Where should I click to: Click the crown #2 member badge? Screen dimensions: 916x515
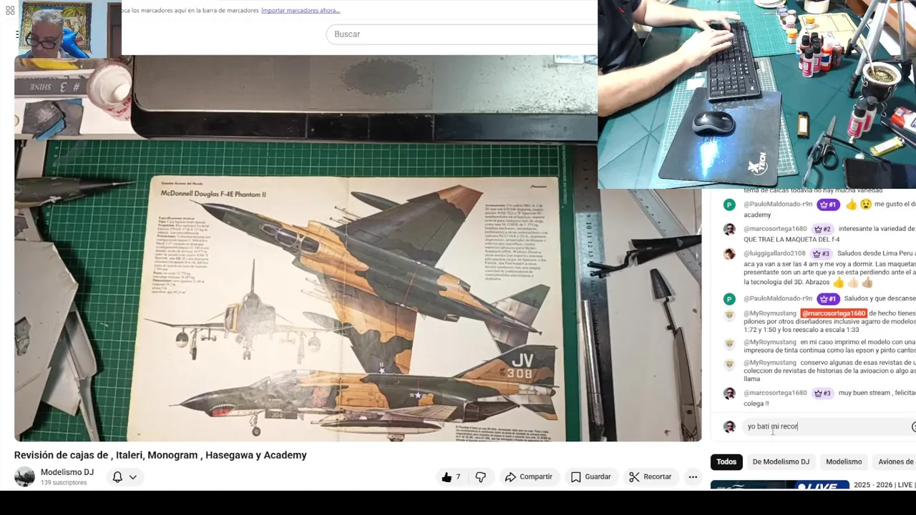point(822,229)
